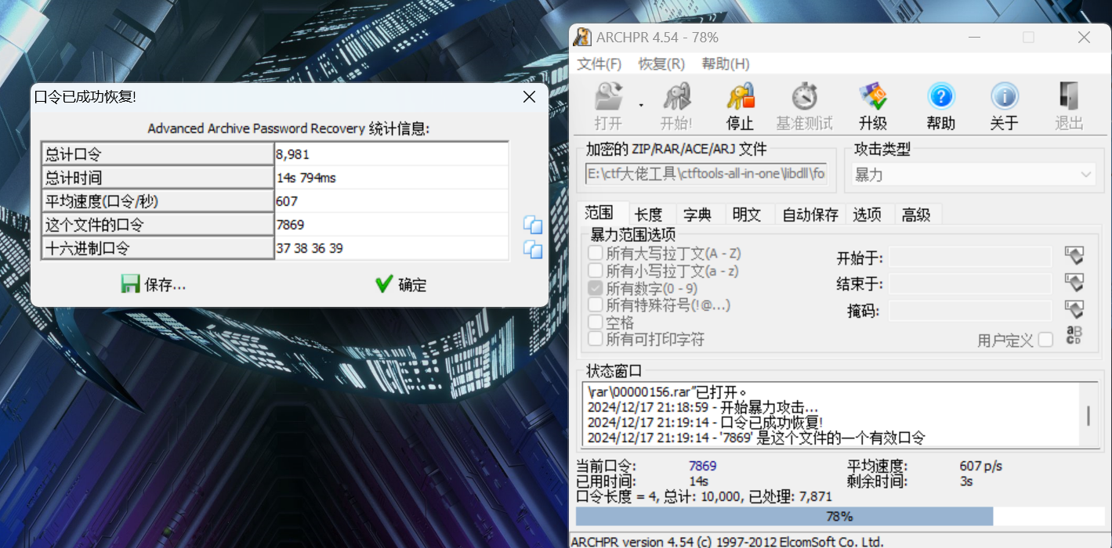Click the icon beside 结束于 field
This screenshot has width=1112, height=548.
pos(1074,283)
